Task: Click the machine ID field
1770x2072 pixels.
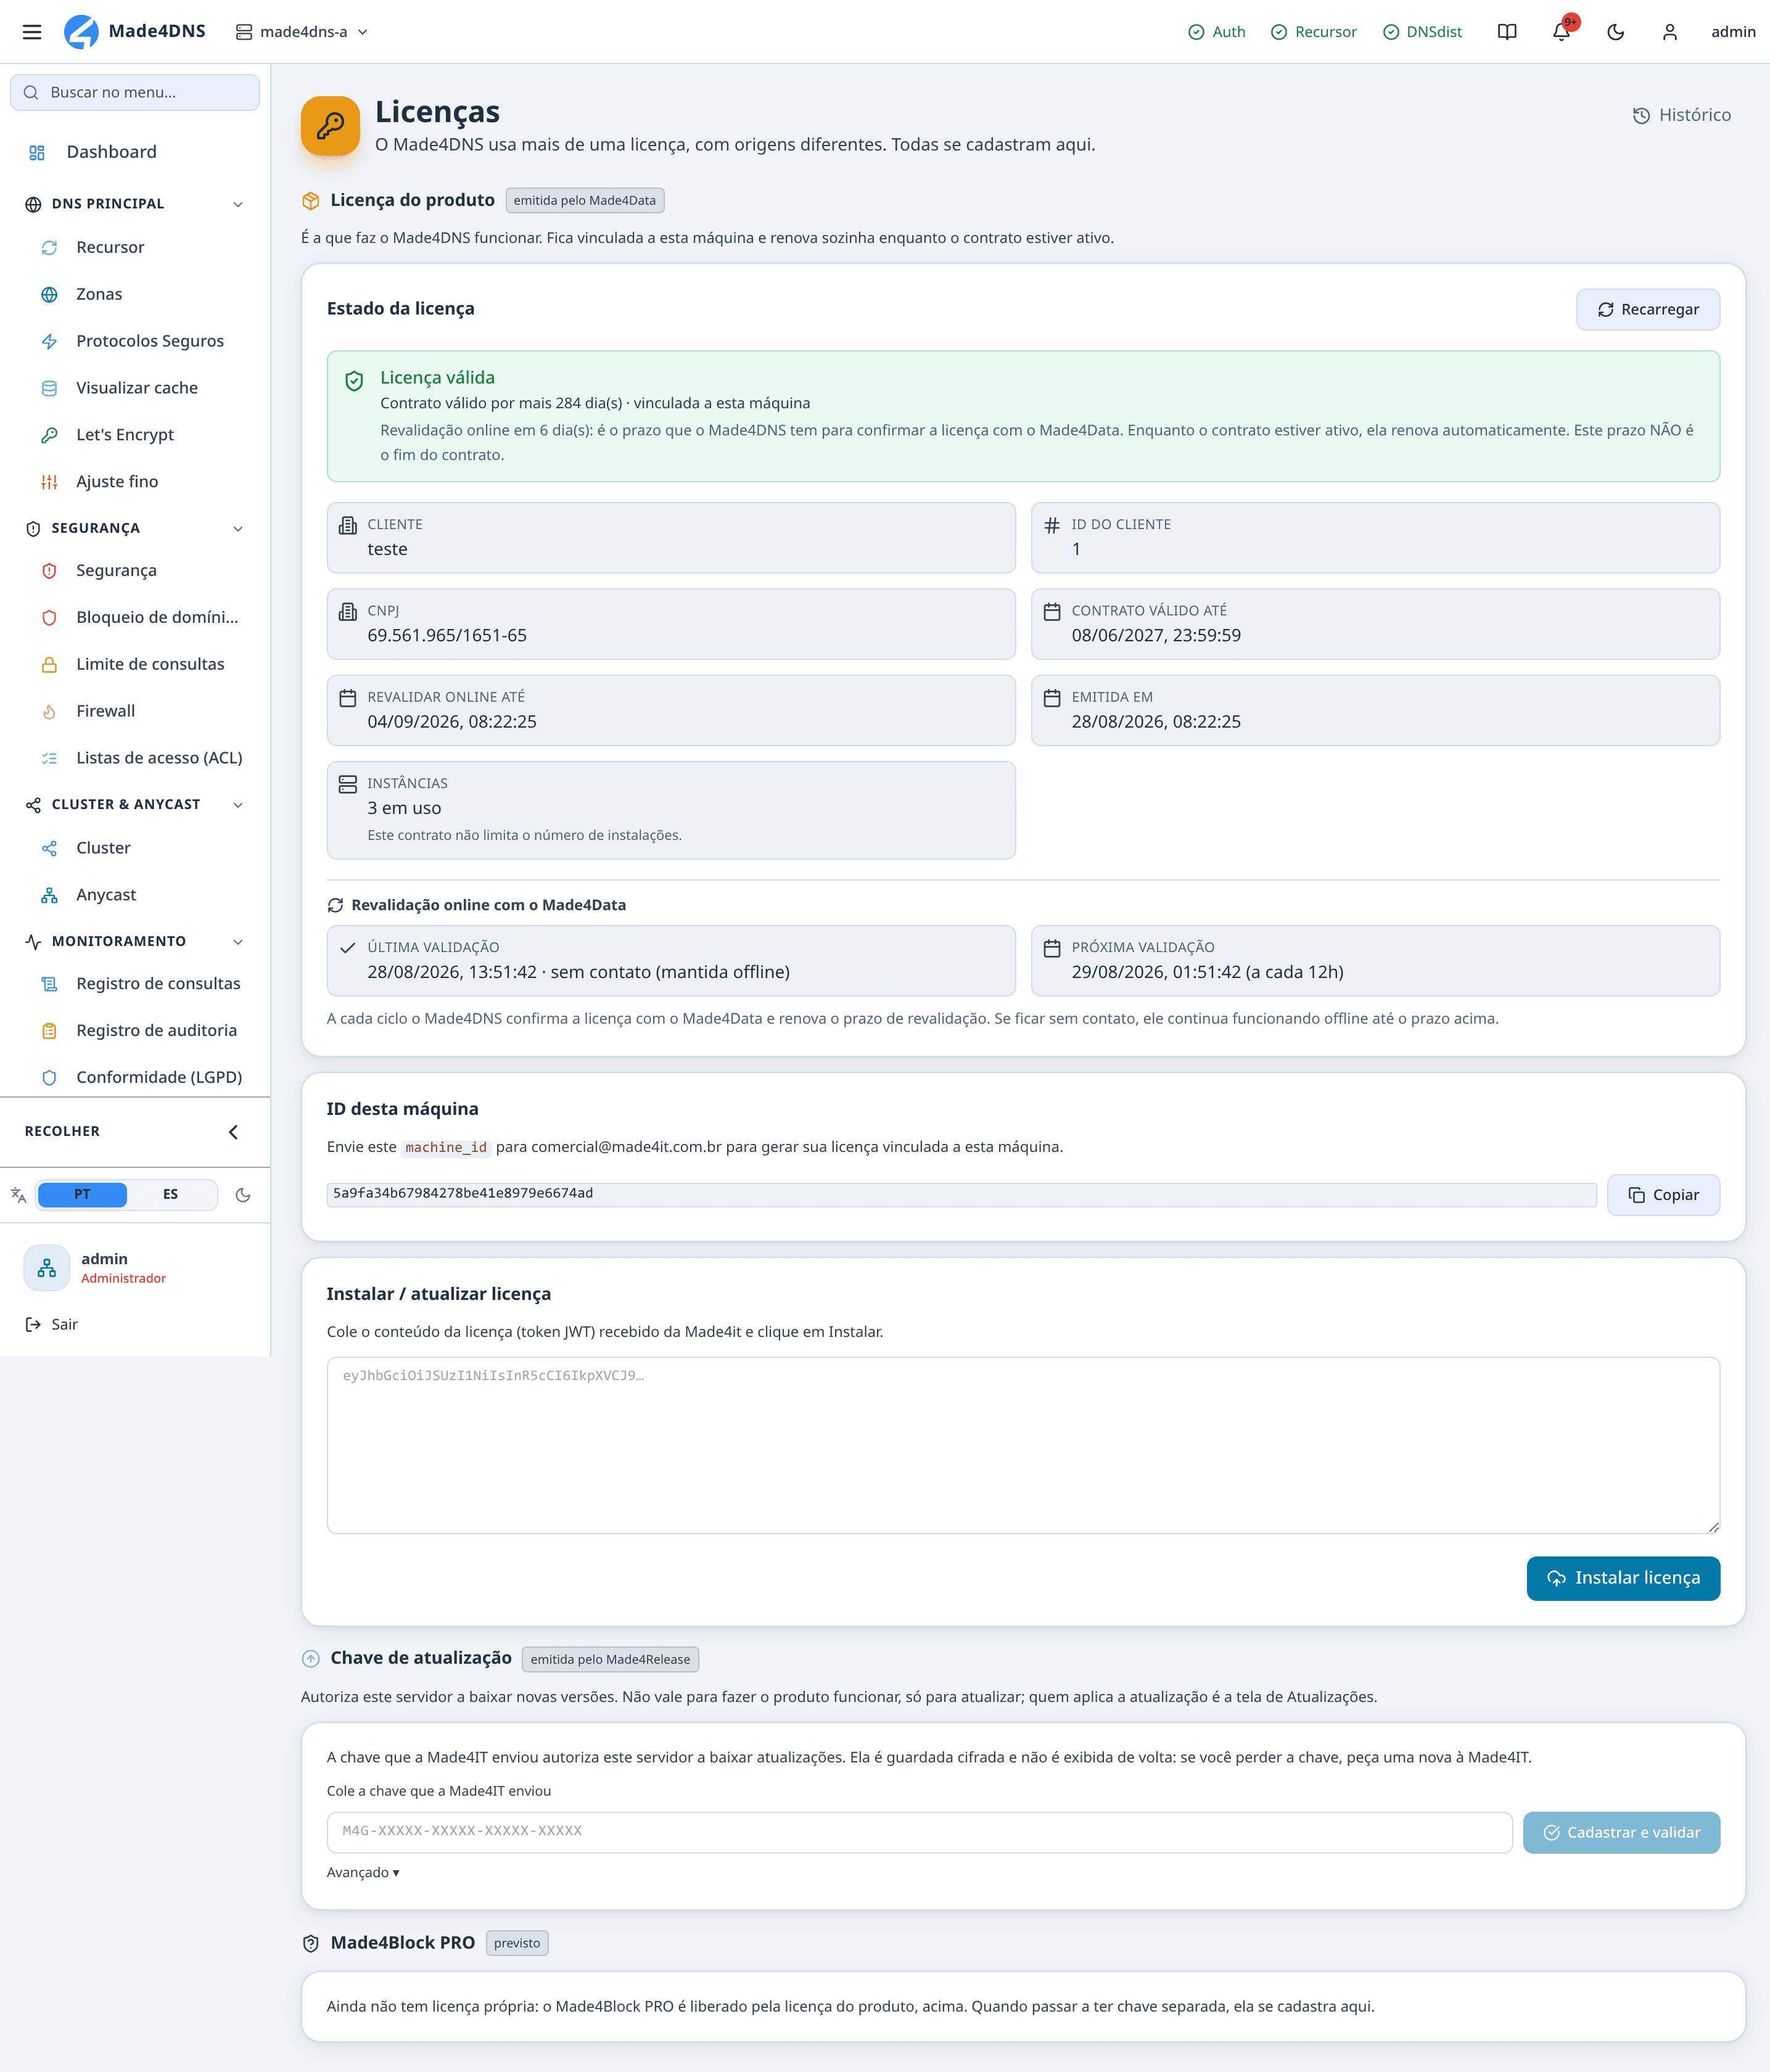Action: pyautogui.click(x=961, y=1194)
